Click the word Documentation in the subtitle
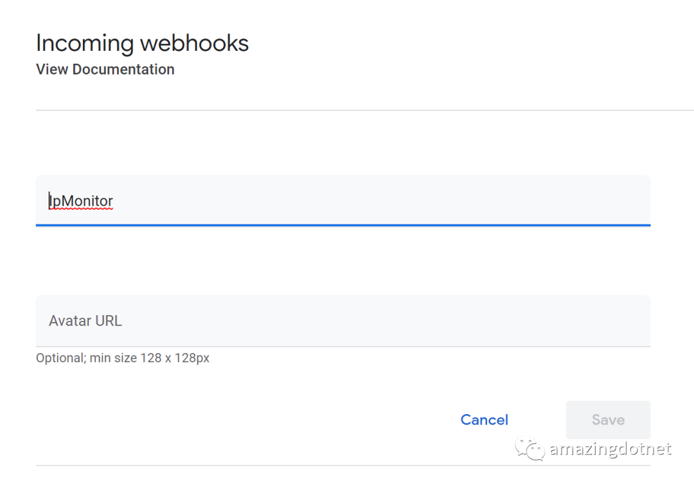 coord(123,69)
